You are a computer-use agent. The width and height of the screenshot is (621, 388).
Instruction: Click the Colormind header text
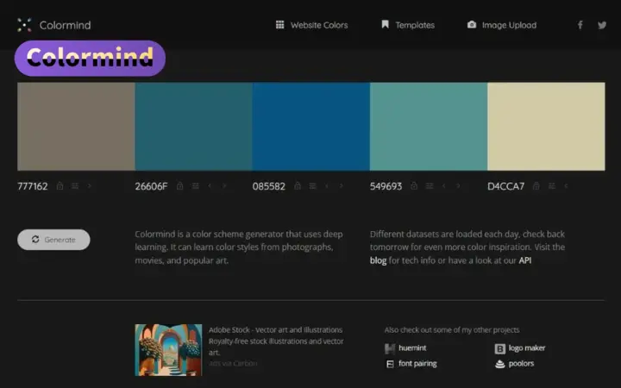pos(65,25)
